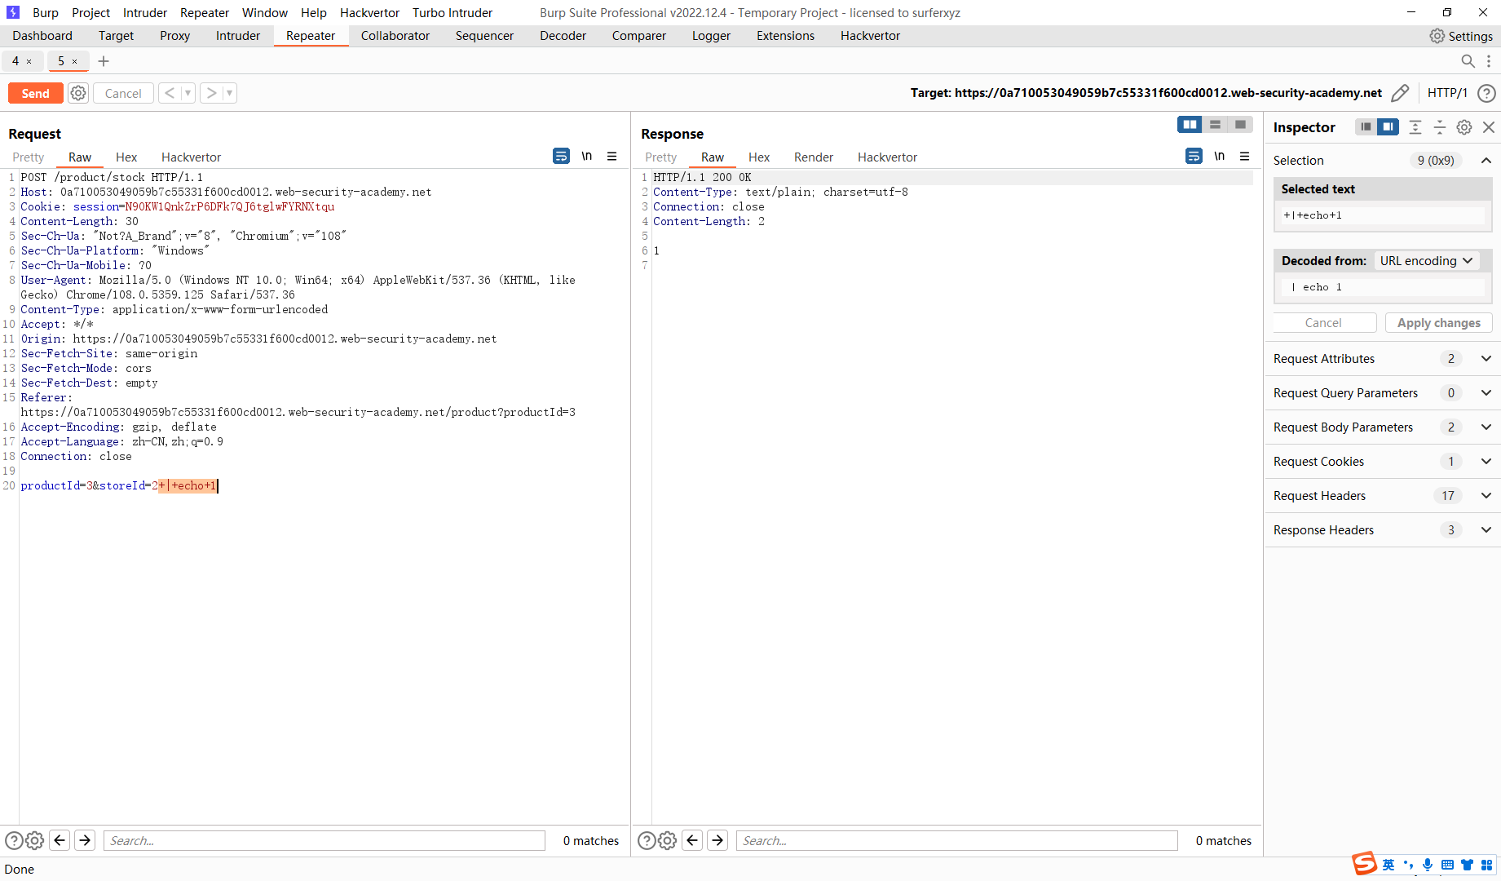The width and height of the screenshot is (1501, 881).
Task: Click the Sogou input method tray icon
Action: pos(1365,863)
